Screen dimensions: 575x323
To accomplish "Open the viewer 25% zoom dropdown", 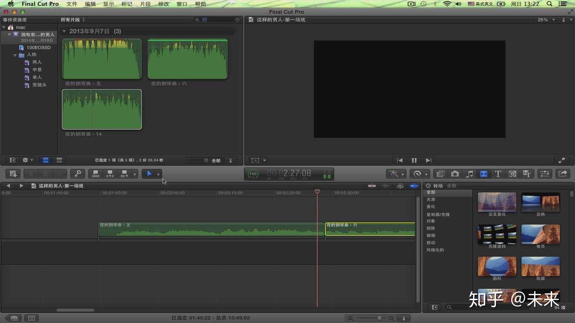I will [x=547, y=20].
